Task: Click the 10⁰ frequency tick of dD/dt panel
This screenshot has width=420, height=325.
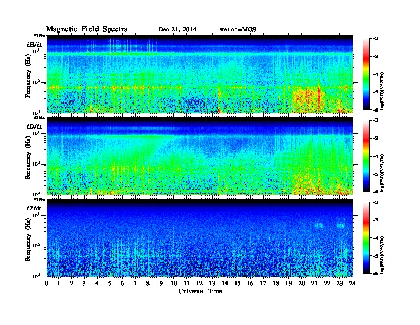Action: click(x=36, y=164)
